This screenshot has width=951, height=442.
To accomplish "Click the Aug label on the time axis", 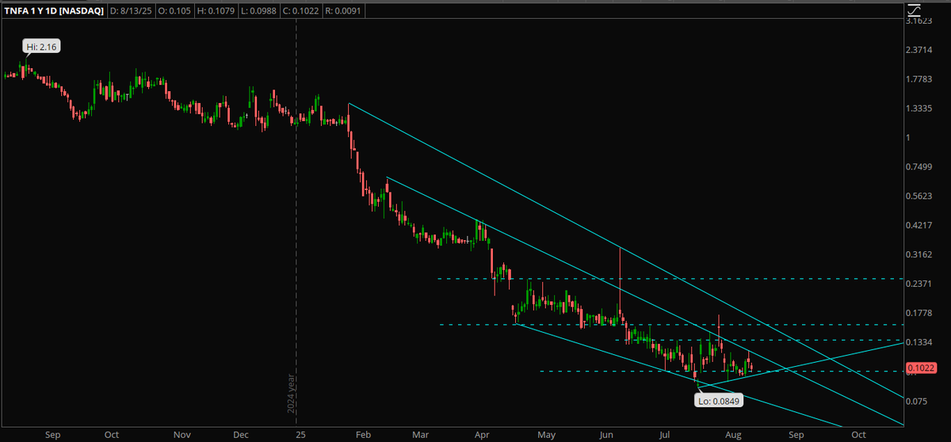I will click(734, 435).
